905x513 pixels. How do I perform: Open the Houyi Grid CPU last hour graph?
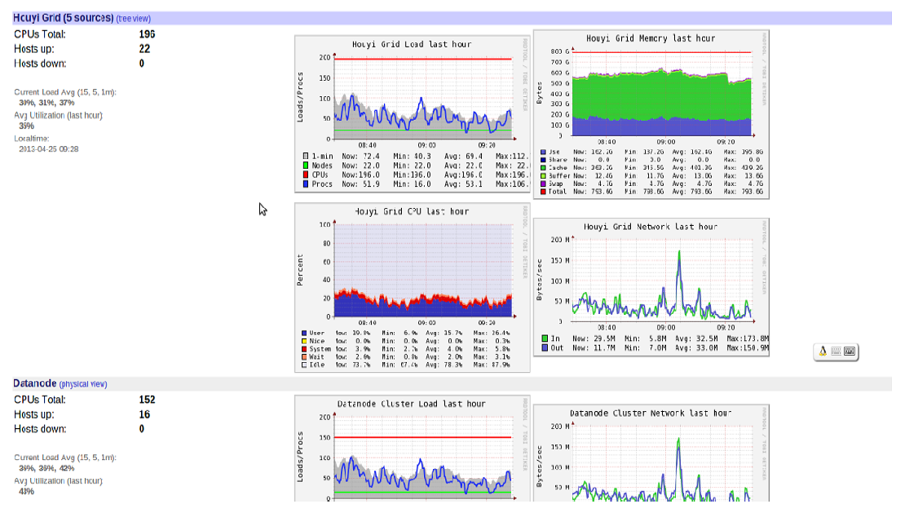pos(412,287)
